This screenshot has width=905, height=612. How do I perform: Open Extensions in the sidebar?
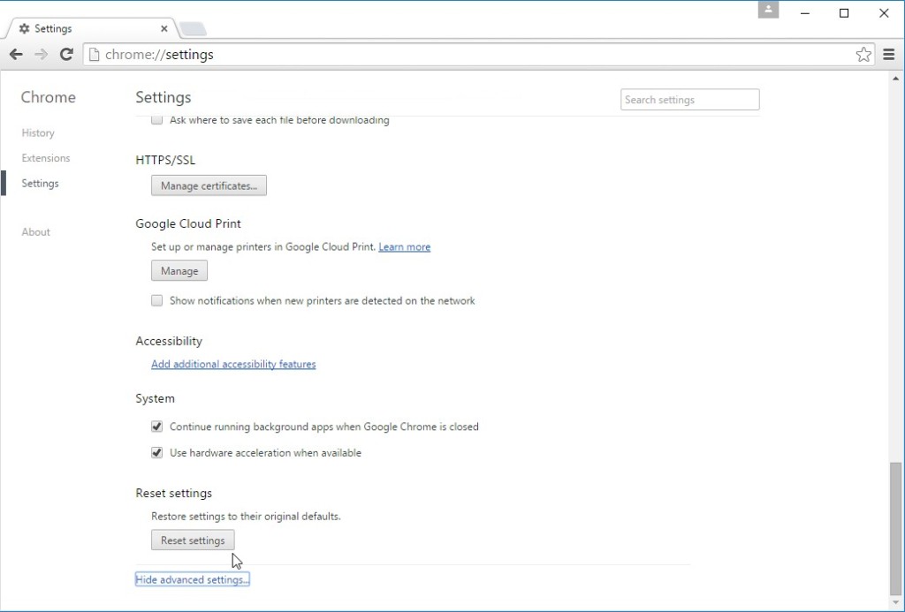[46, 158]
